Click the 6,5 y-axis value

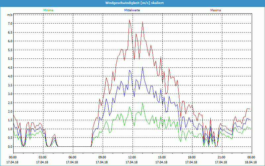[10, 32]
